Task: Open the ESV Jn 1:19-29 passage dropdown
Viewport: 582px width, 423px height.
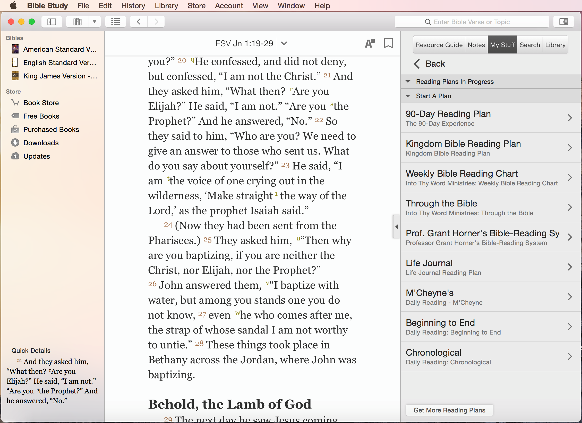Action: tap(284, 43)
